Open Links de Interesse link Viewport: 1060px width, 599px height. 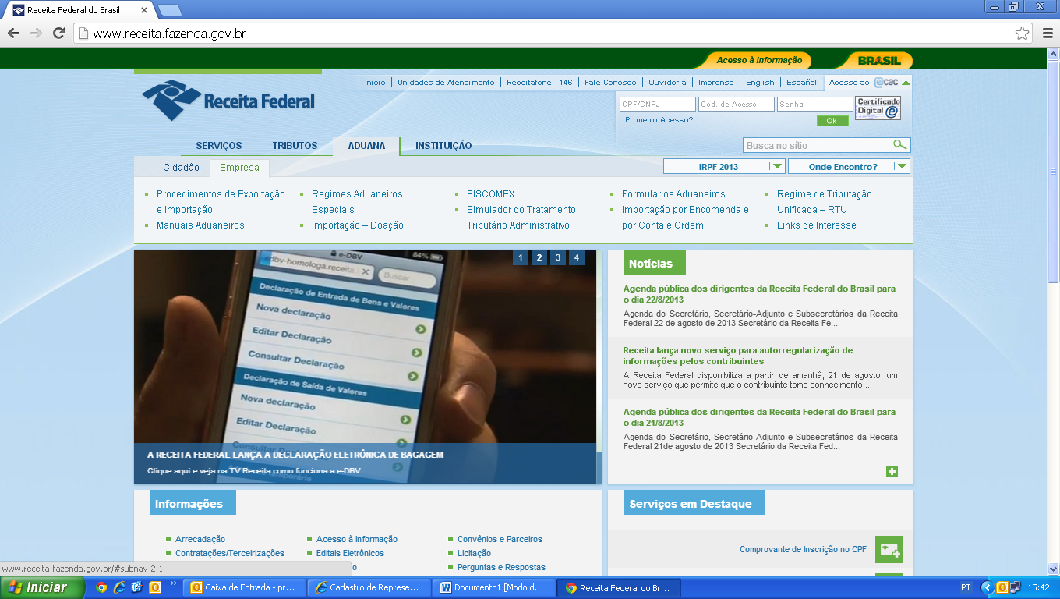pos(817,225)
